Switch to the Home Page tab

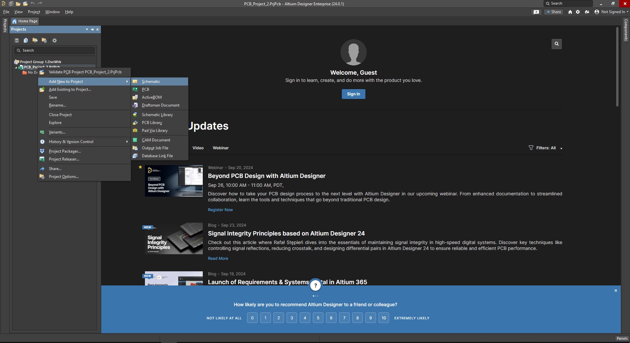click(x=25, y=21)
